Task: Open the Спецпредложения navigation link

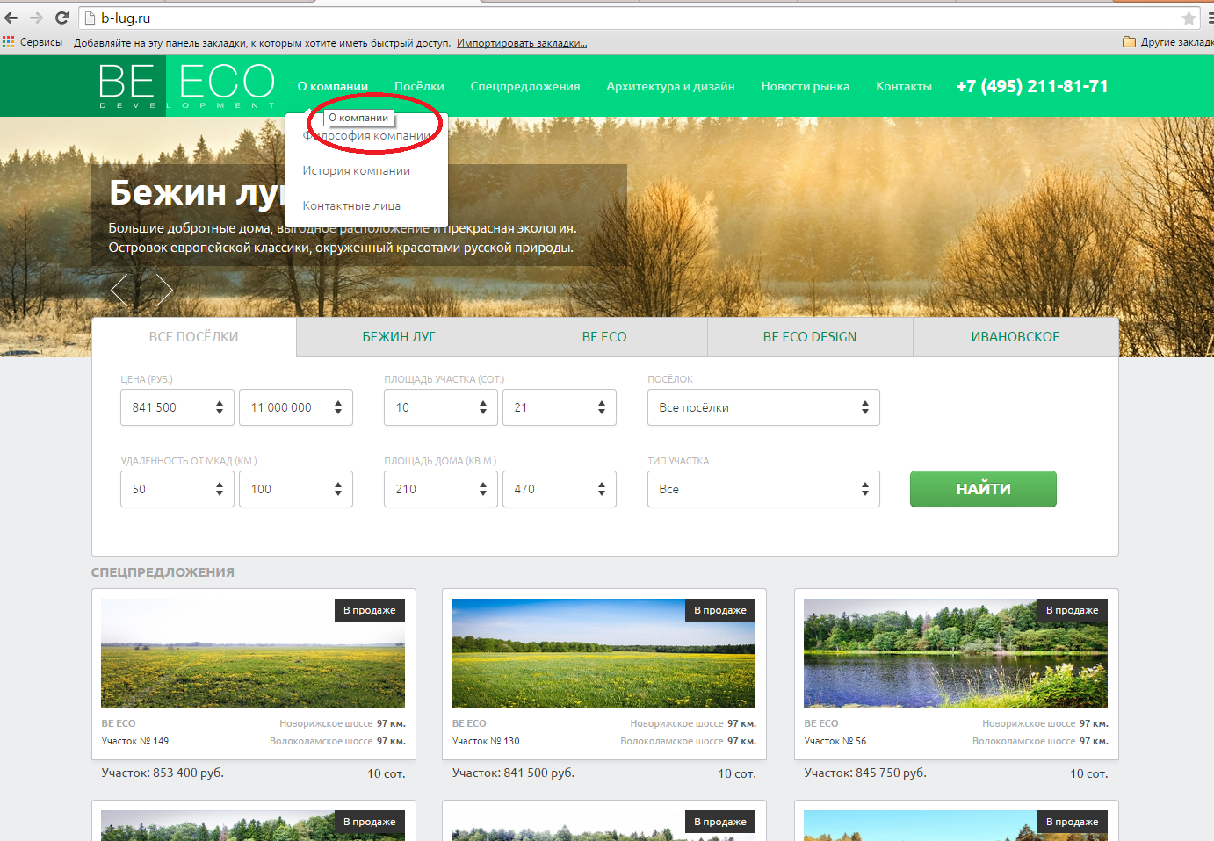Action: [x=524, y=86]
